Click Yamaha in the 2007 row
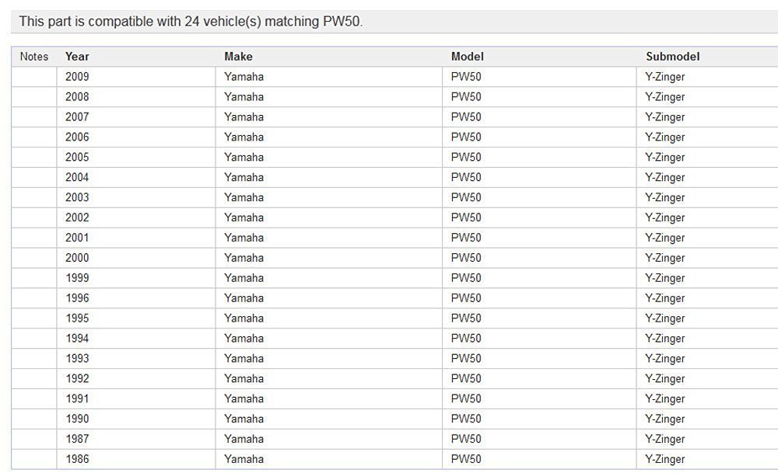Viewport: 778px width, 473px height. coord(244,117)
